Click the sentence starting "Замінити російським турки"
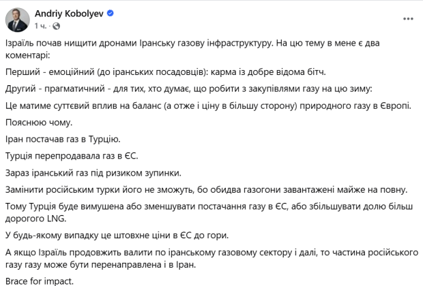This screenshot has height=286, width=423. point(206,189)
